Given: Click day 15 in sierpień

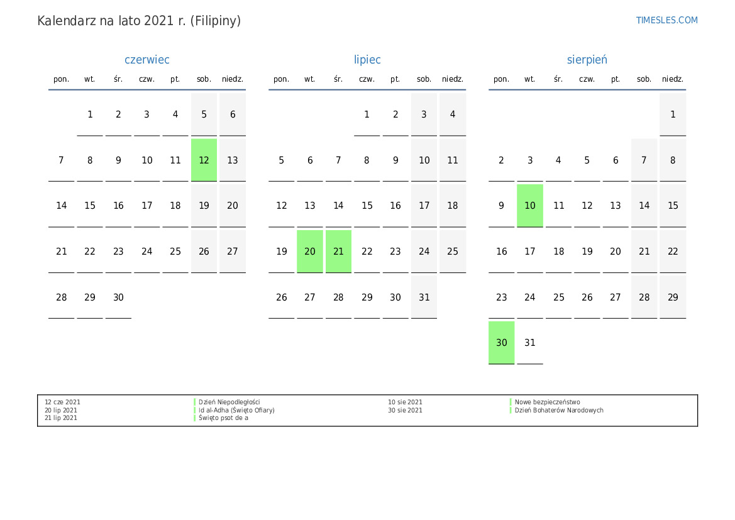Looking at the screenshot, I should pos(673,206).
